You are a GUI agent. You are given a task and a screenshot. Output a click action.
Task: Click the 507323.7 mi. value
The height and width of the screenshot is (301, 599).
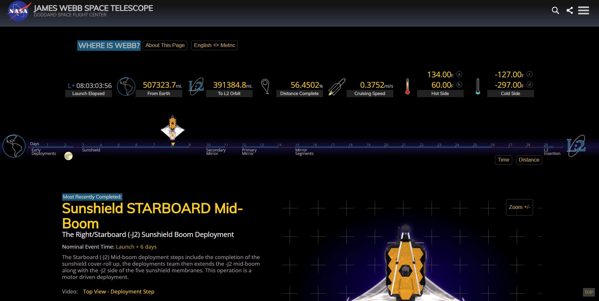click(x=162, y=85)
